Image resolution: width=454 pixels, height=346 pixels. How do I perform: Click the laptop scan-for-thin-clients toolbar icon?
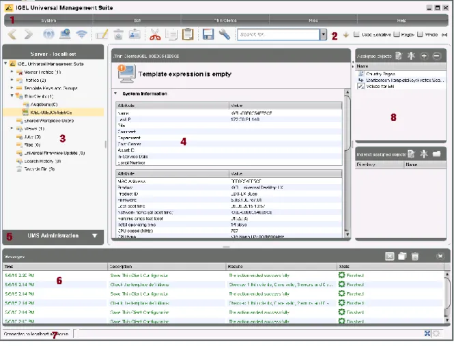pyautogui.click(x=65, y=34)
